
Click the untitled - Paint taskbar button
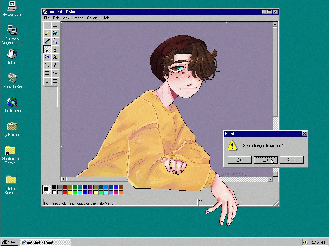pos(45,242)
